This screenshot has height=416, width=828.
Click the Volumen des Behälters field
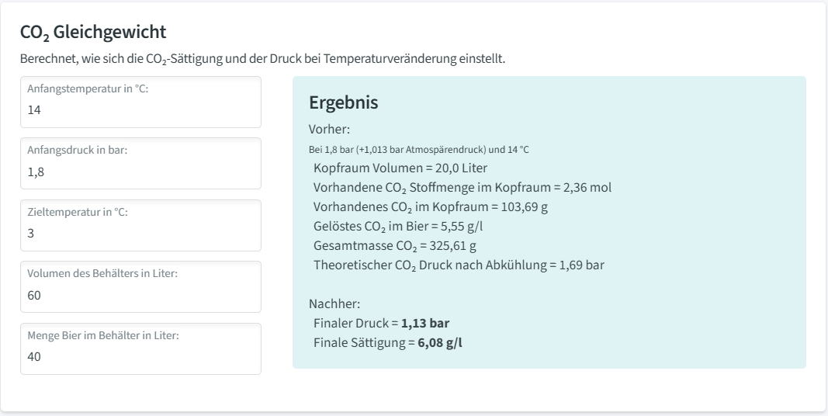coord(140,295)
